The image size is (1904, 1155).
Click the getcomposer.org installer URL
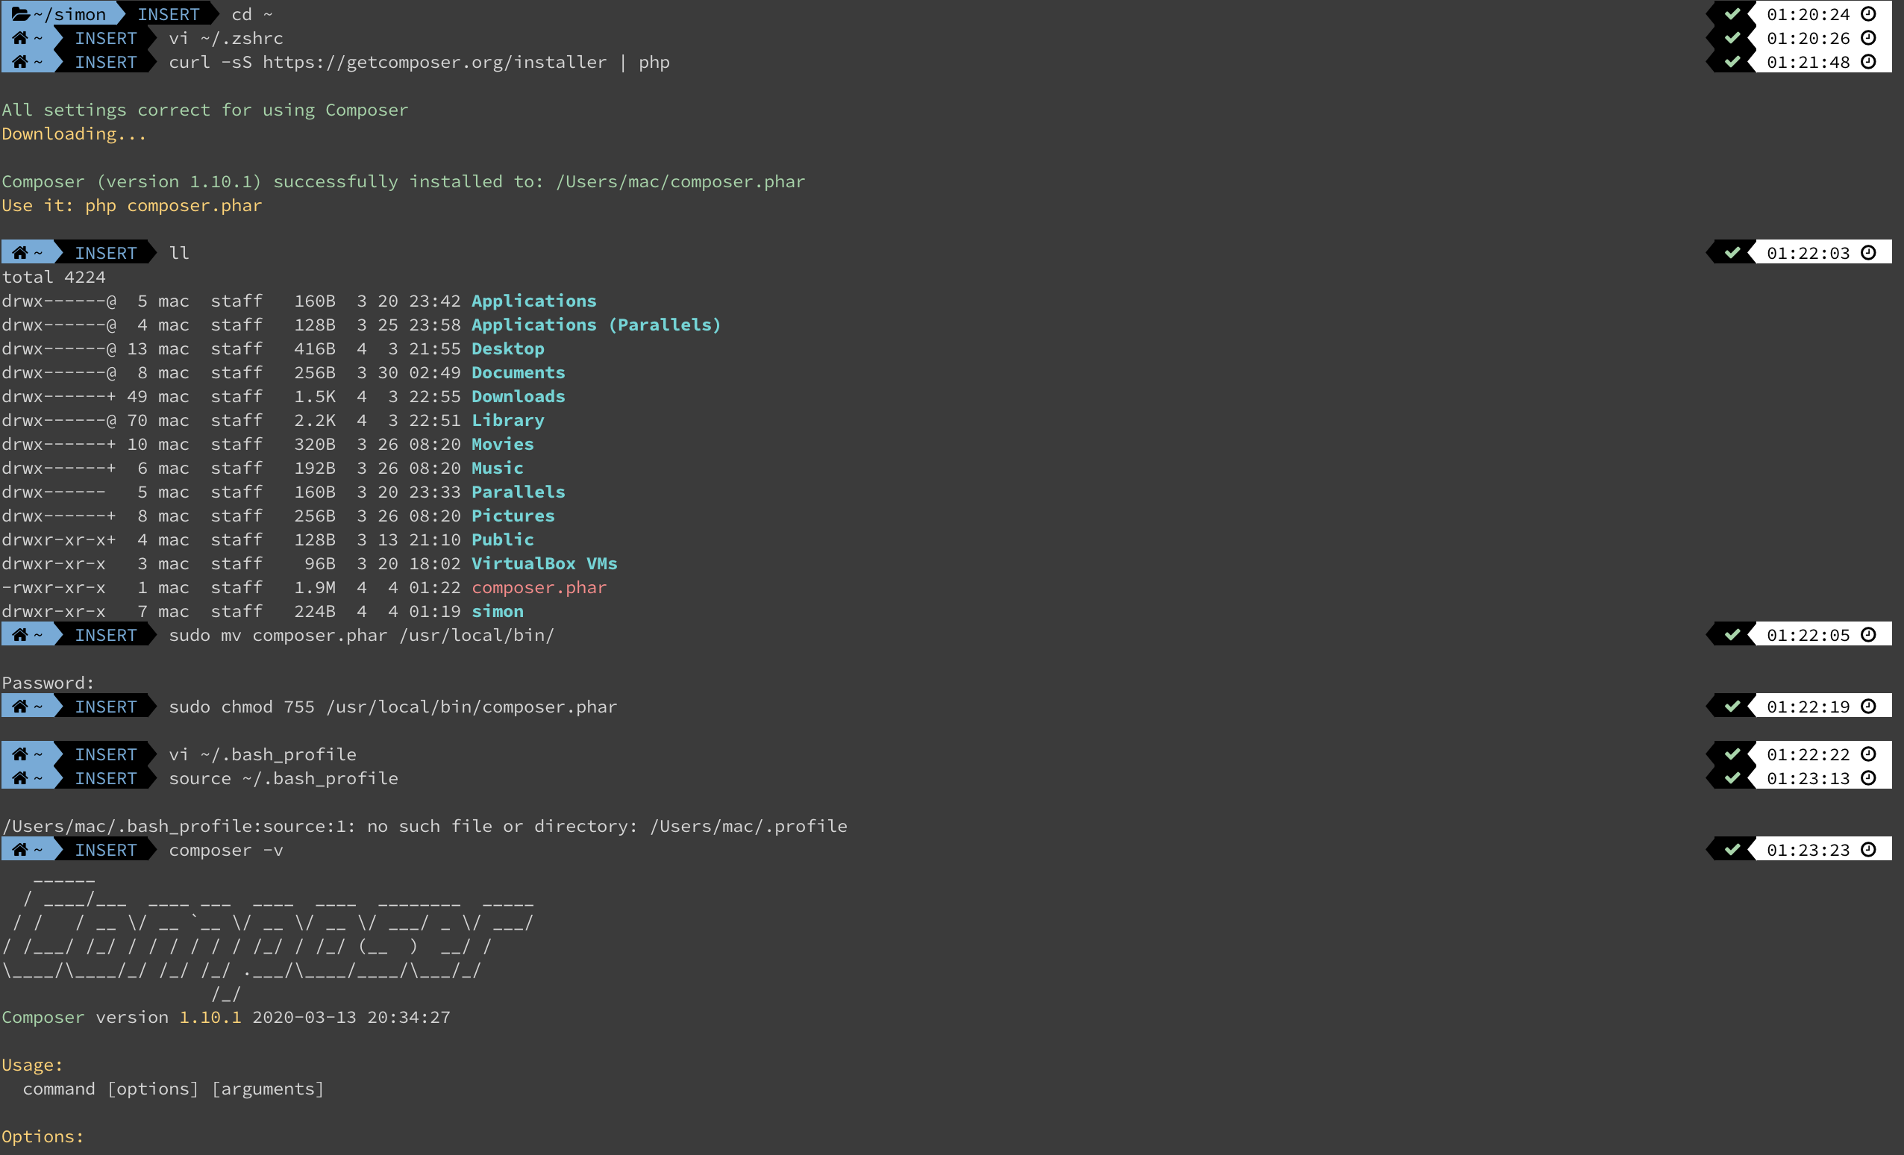pos(434,62)
